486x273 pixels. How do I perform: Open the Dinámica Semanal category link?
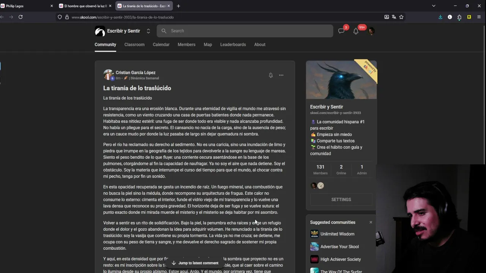[x=145, y=78]
